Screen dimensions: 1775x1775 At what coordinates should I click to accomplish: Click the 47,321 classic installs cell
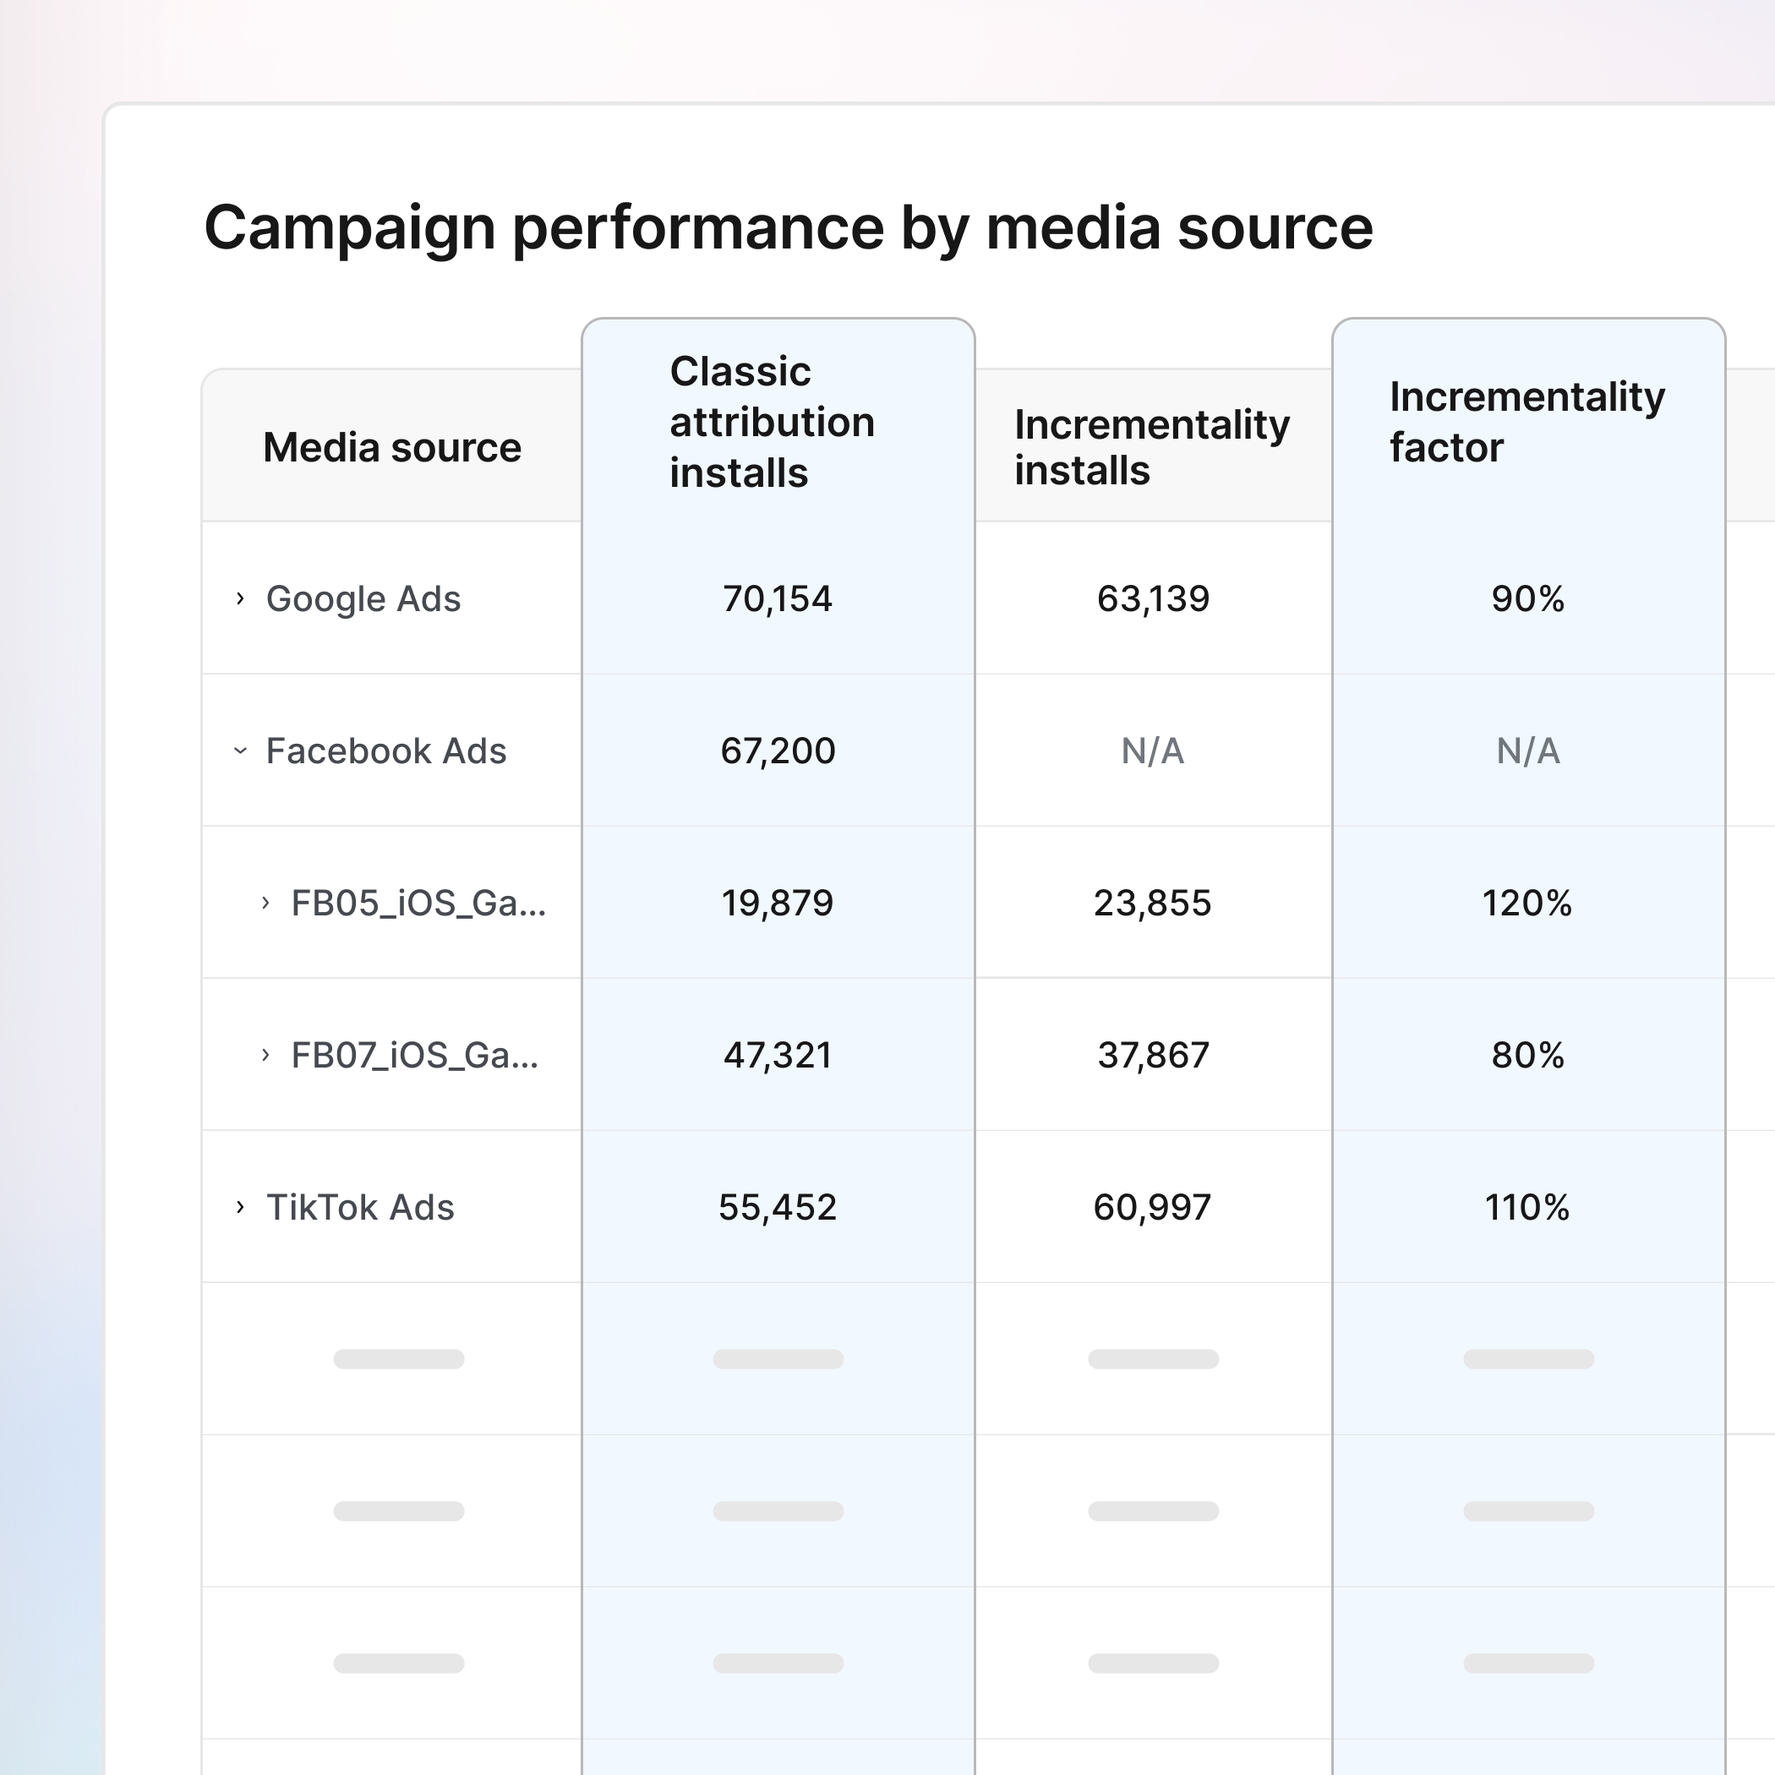[x=778, y=1055]
